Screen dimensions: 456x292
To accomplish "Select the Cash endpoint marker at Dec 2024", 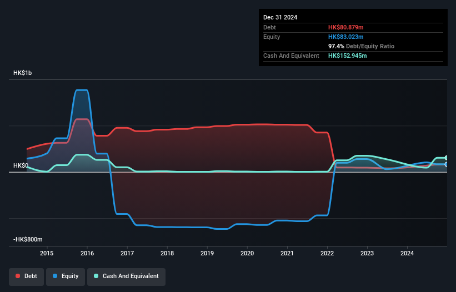I will pyautogui.click(x=447, y=158).
